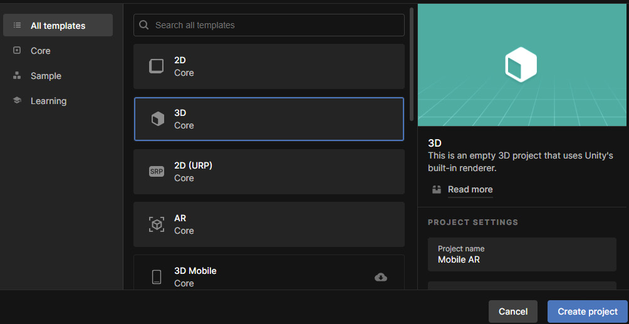Open the Core templates category

41,51
